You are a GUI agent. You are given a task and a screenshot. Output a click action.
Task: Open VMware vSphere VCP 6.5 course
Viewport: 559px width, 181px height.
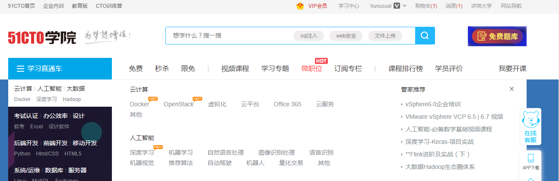click(454, 117)
